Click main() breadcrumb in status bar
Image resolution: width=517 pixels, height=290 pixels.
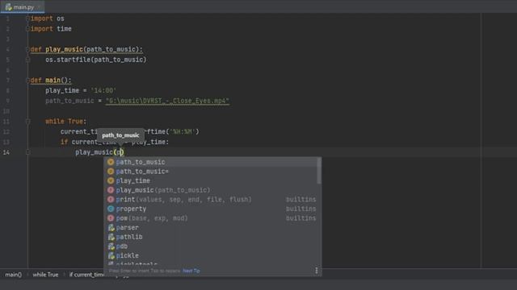(x=13, y=275)
